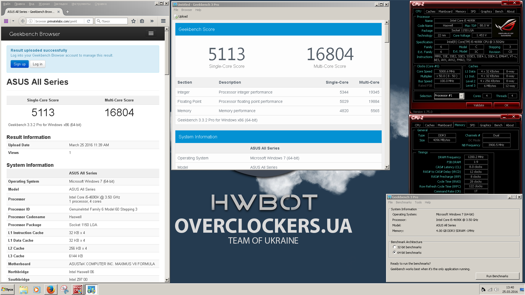Open the Справка menu in Firefox

pos(100,4)
